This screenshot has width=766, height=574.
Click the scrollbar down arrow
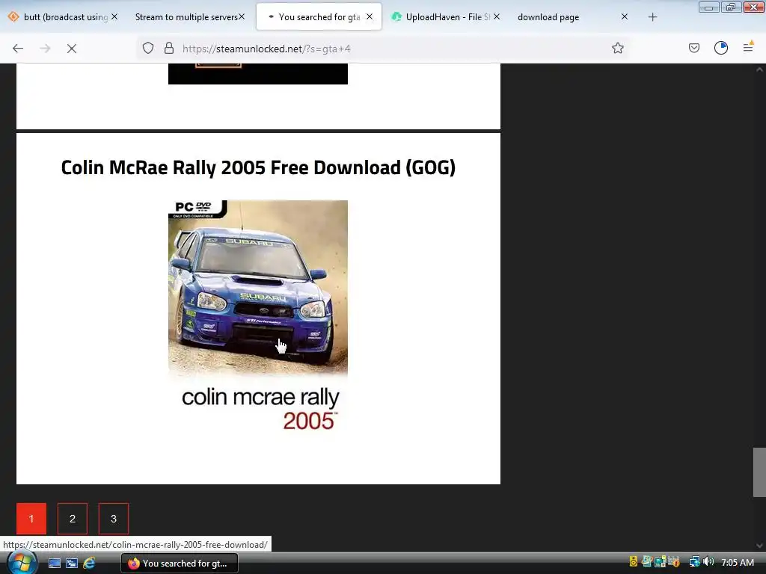click(759, 545)
